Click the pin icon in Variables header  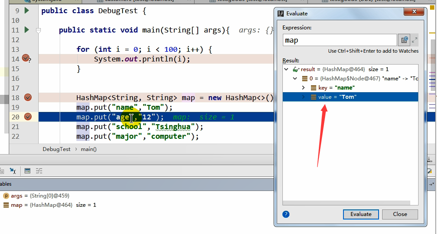(431, 184)
